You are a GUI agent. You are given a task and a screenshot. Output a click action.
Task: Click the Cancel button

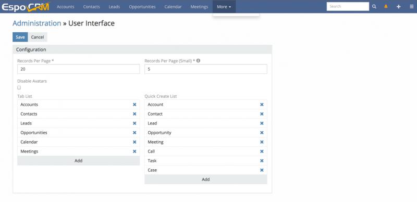(x=38, y=37)
